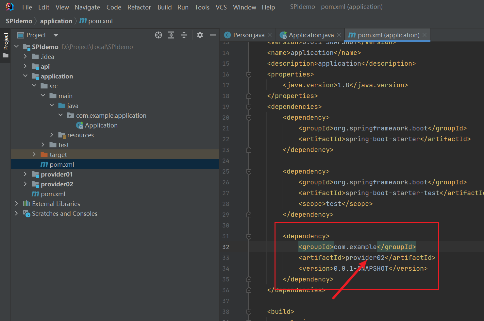Click the provider02 artifactId text on line 33
484x321 pixels.
pos(365,258)
